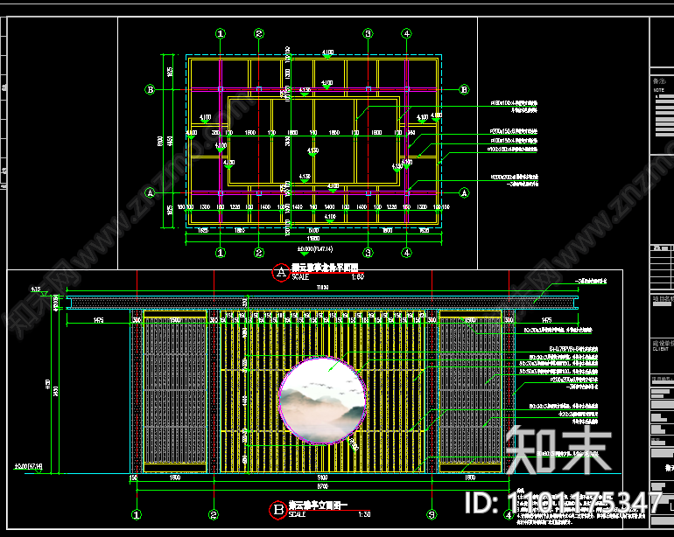Select the plan's vertical dimension 8100

point(161,141)
